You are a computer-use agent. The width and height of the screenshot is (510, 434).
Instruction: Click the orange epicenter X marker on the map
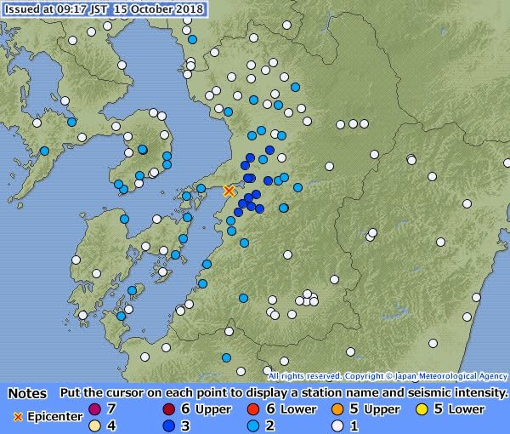point(229,191)
